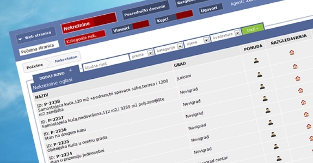Open the Ponuda person icon for P-2235

[265, 98]
